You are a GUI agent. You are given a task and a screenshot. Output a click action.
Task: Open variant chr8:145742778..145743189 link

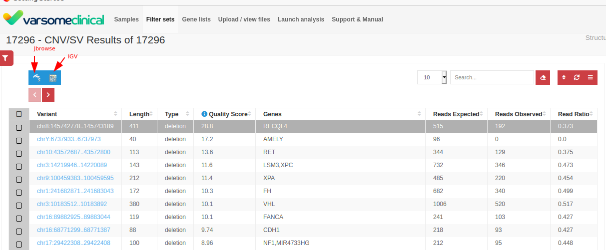click(75, 126)
